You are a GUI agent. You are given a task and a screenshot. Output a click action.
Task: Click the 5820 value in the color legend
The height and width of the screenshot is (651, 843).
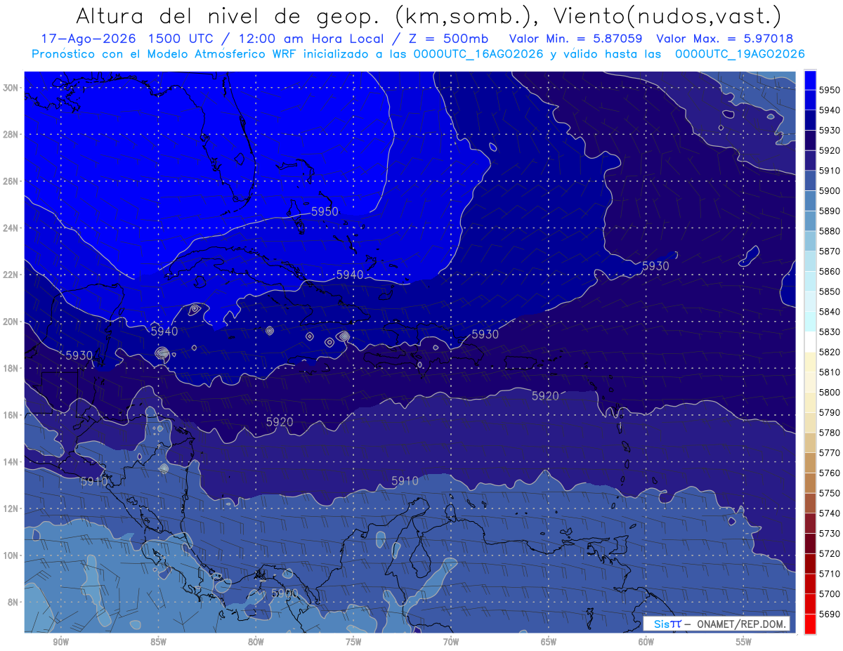[830, 352]
